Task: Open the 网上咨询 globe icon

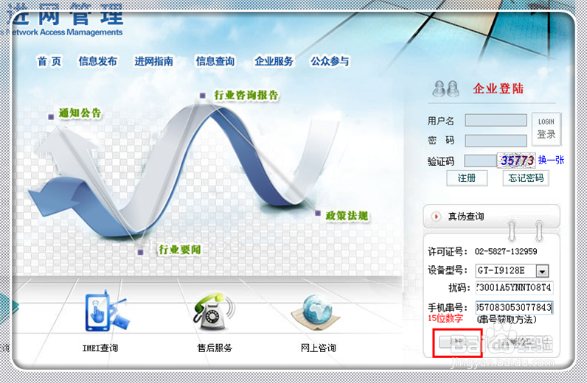Action: 316,312
